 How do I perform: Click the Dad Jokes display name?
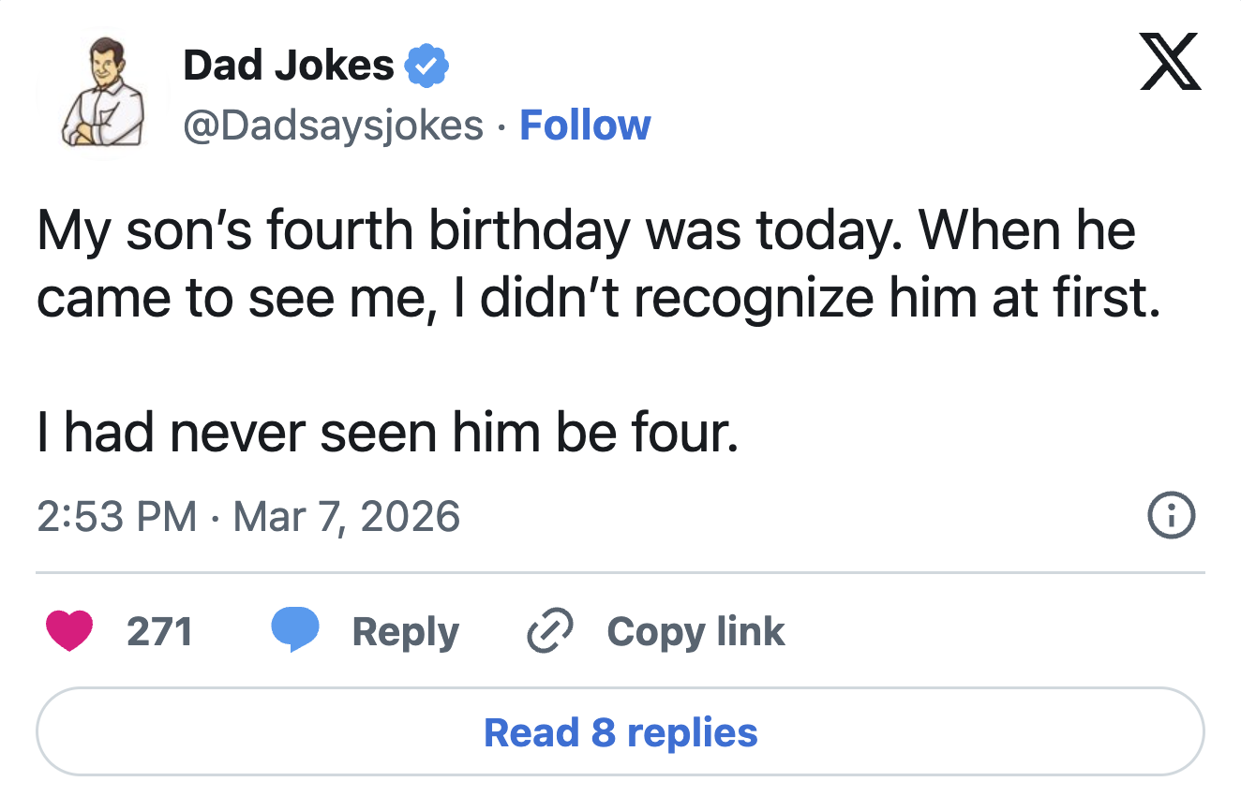click(289, 64)
